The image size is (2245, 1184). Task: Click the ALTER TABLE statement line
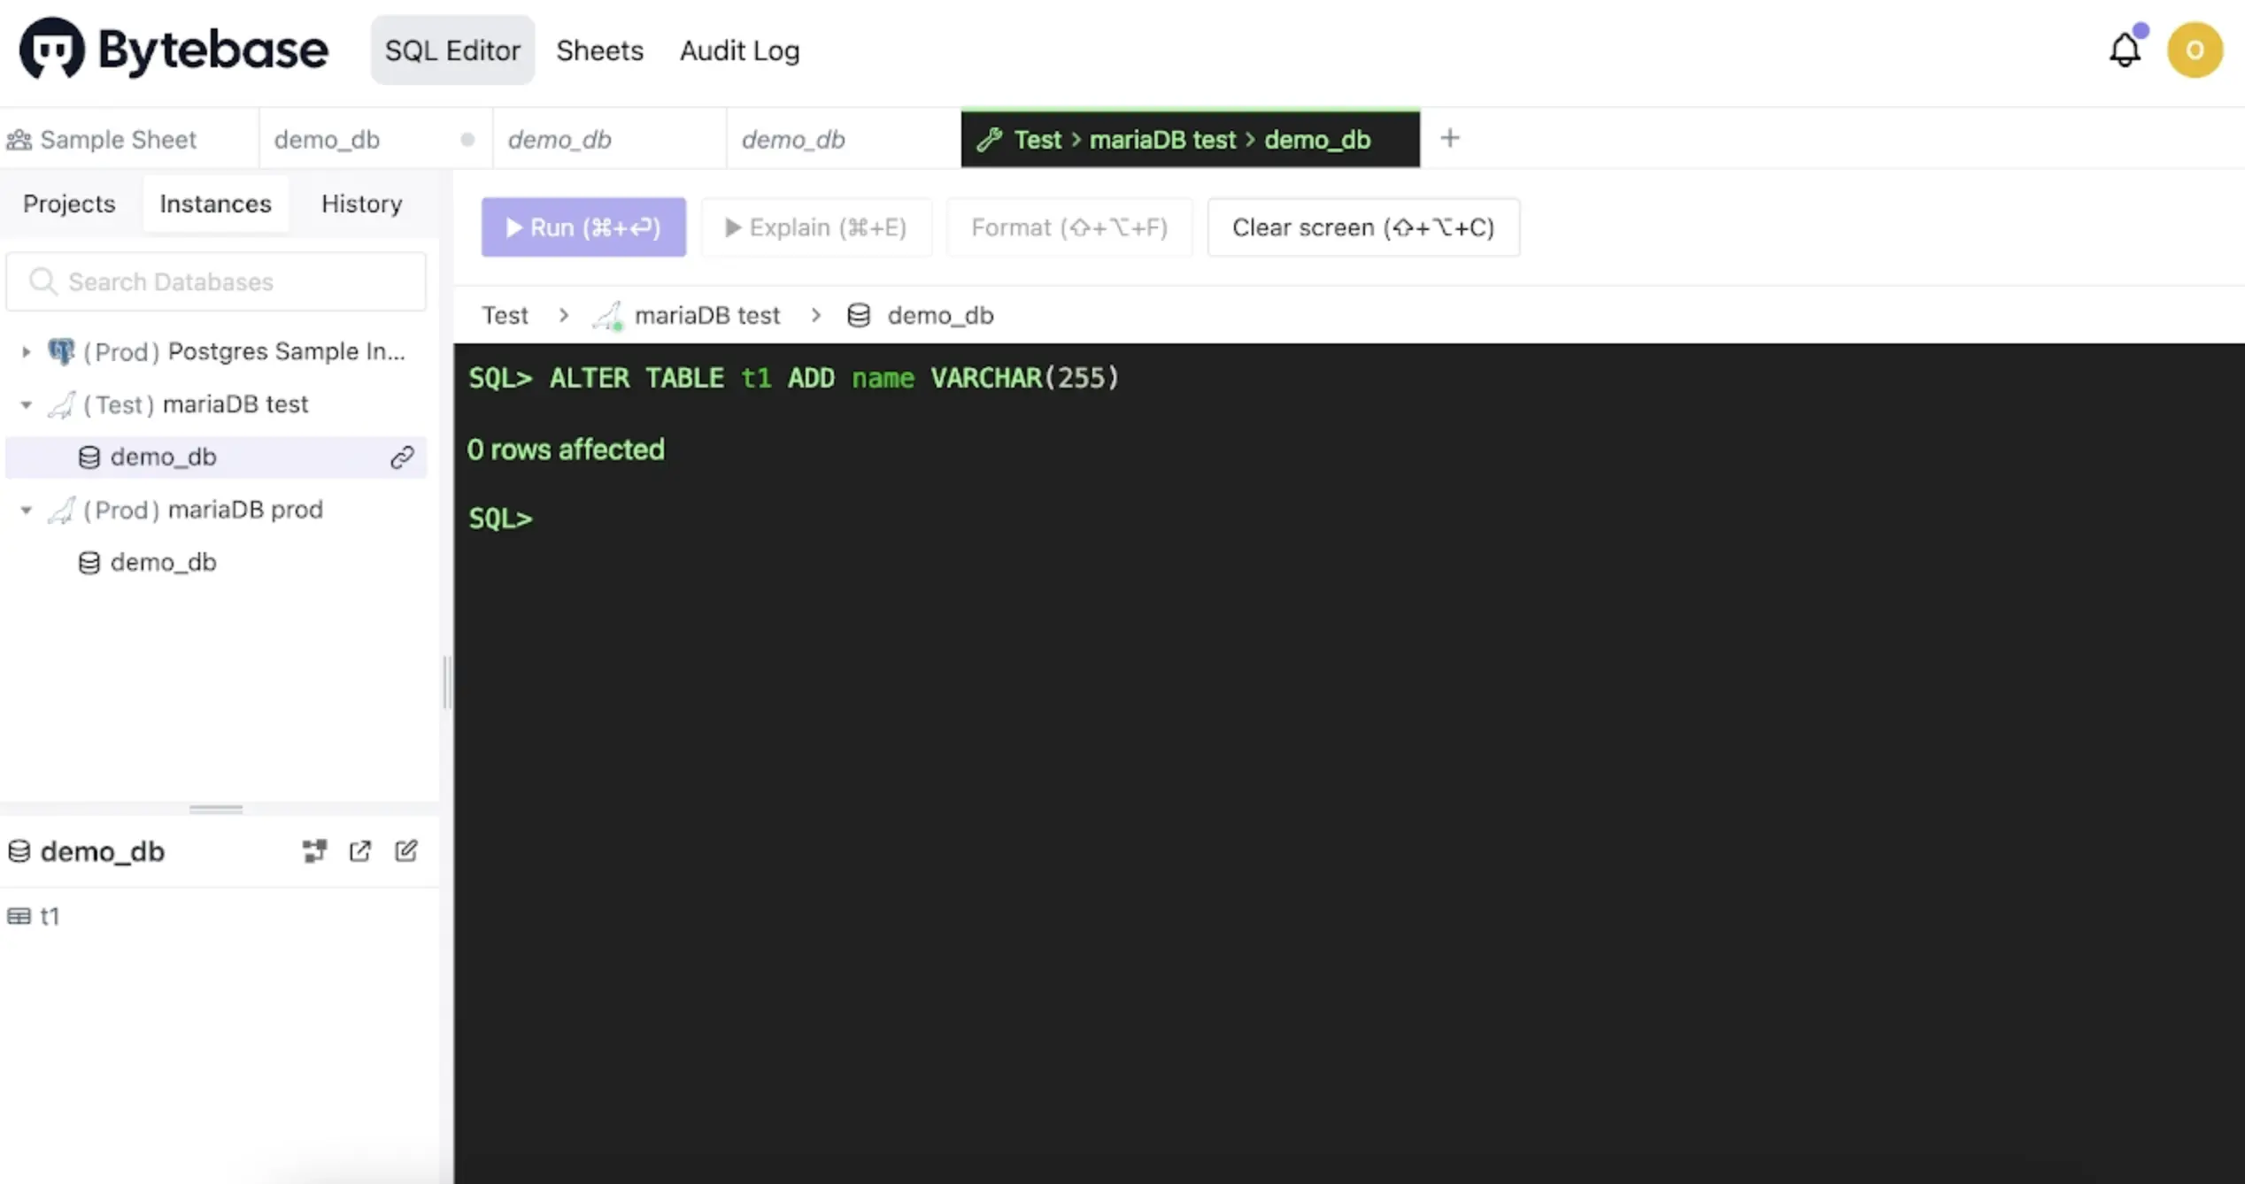point(793,378)
